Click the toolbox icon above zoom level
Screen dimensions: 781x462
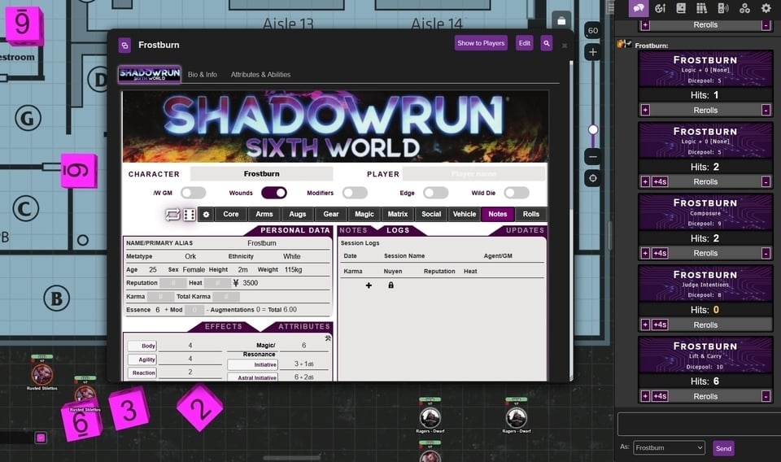(x=561, y=21)
